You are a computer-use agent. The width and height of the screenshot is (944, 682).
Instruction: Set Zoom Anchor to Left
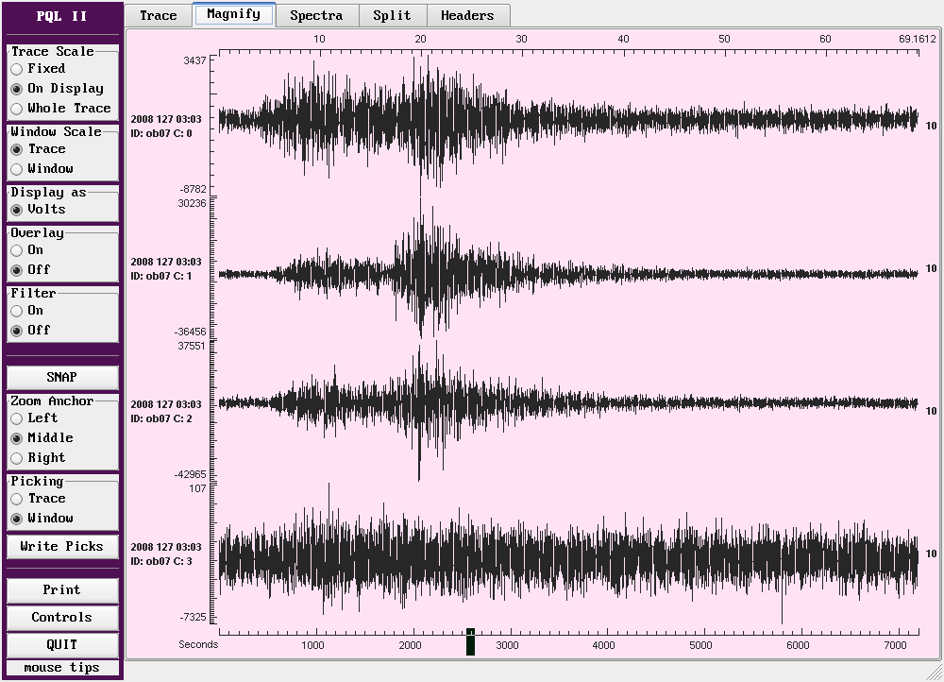(x=17, y=418)
